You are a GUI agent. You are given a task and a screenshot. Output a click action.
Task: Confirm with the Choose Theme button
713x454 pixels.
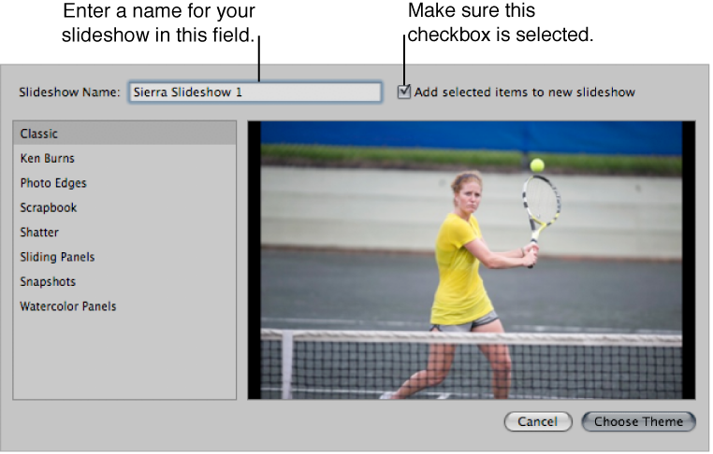638,421
